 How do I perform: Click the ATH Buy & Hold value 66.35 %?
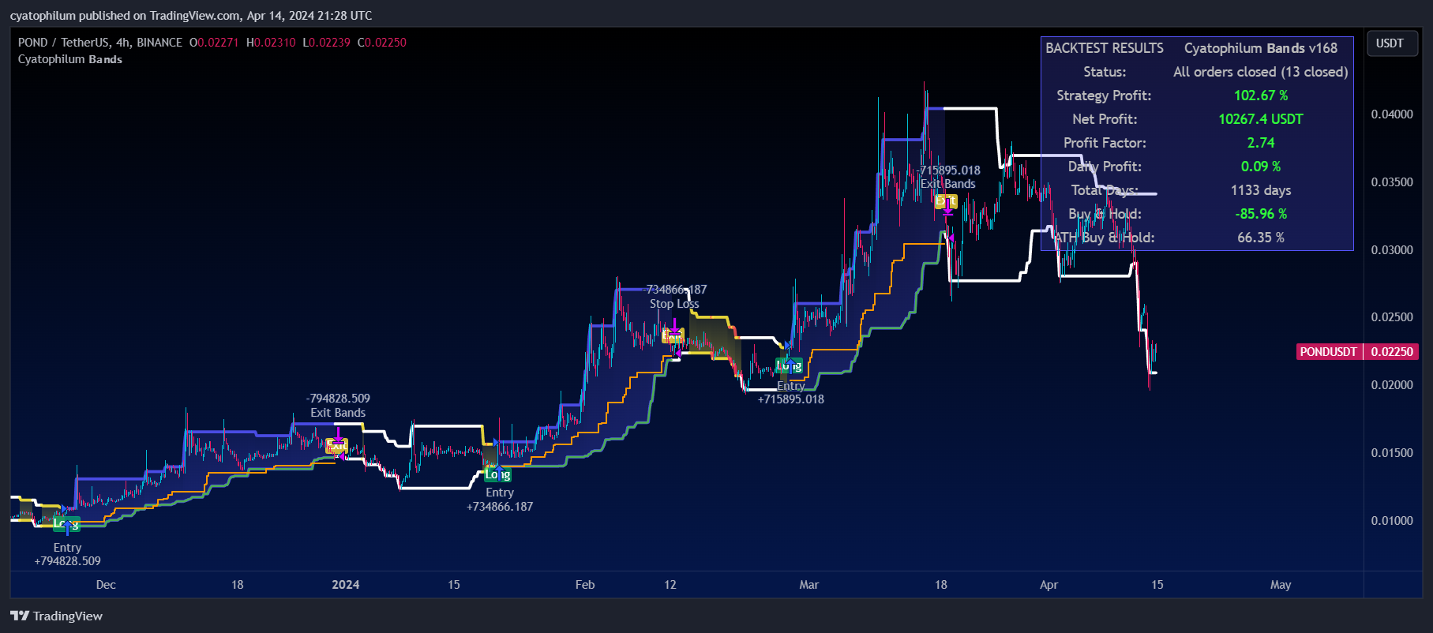1261,238
